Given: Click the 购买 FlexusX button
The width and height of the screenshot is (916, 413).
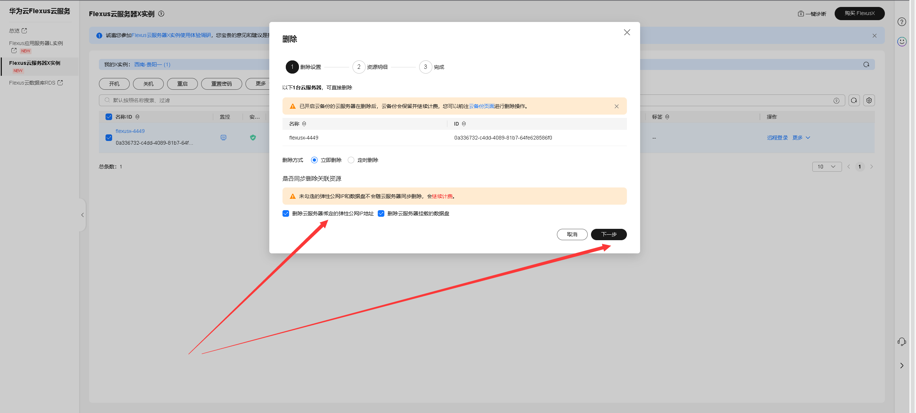Looking at the screenshot, I should pyautogui.click(x=859, y=13).
